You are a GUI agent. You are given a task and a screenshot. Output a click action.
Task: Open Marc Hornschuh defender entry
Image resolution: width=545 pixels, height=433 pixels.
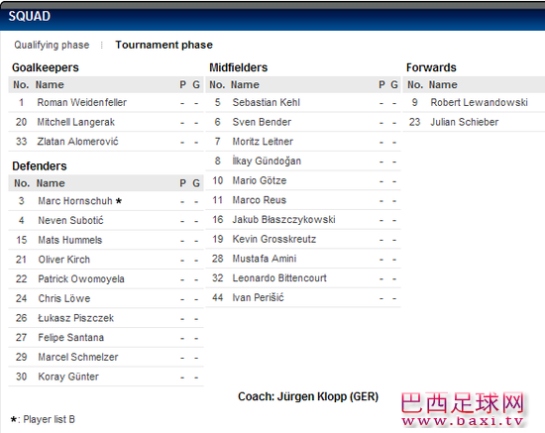75,201
